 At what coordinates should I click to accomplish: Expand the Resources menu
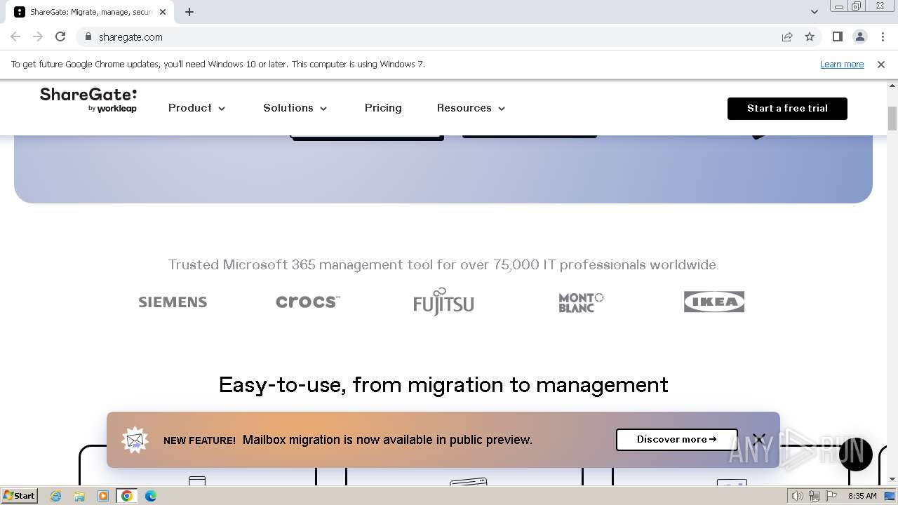point(471,108)
